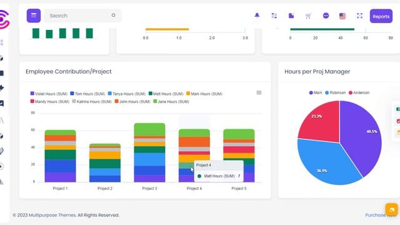Toggle fullscreen mode icon

[x=359, y=16]
